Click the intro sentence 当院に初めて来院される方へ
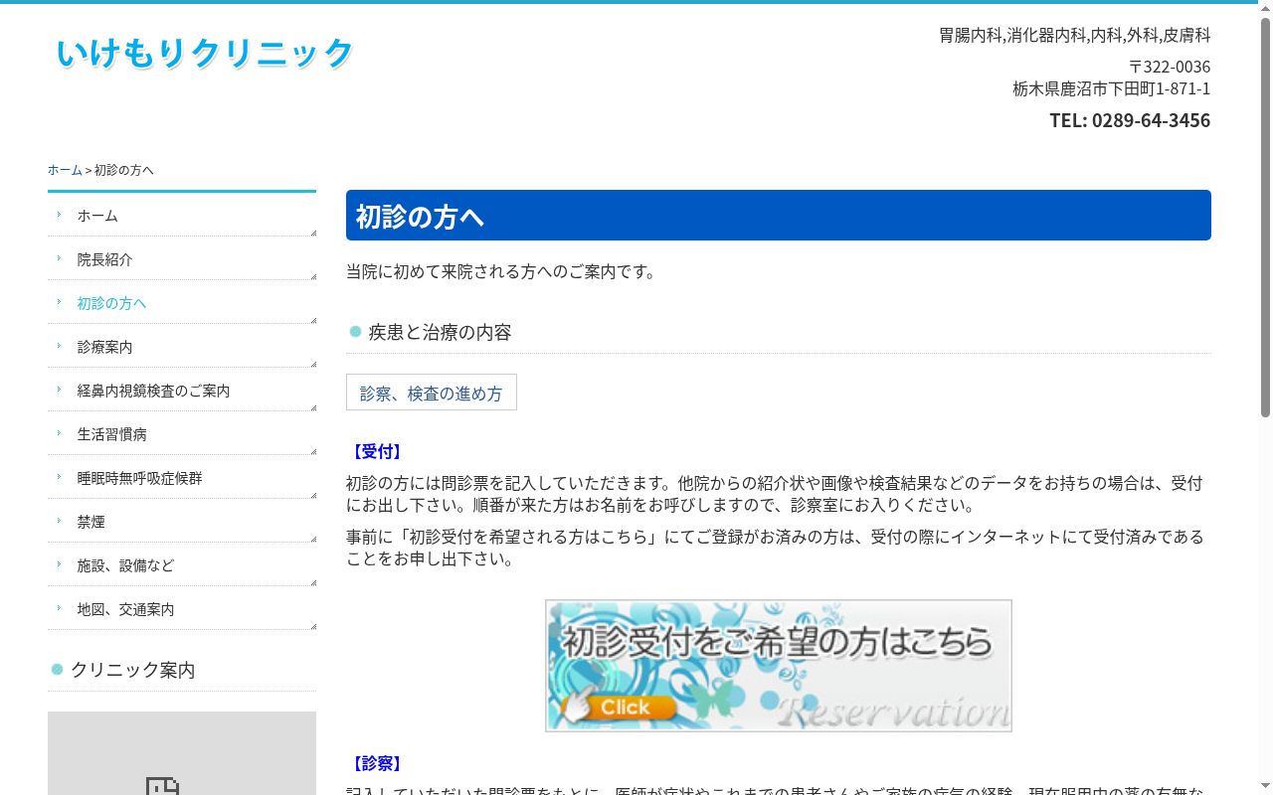The image size is (1273, 795). pyautogui.click(x=501, y=271)
